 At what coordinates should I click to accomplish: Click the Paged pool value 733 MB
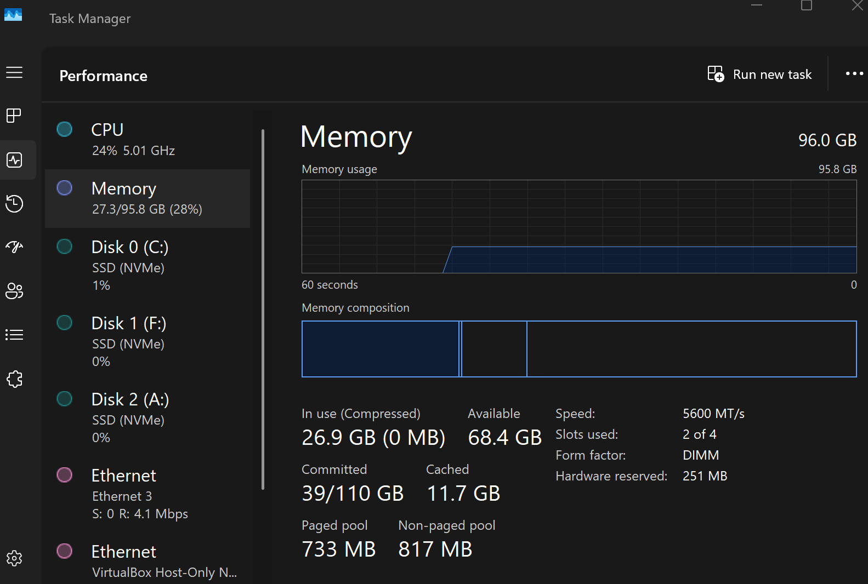(x=339, y=549)
